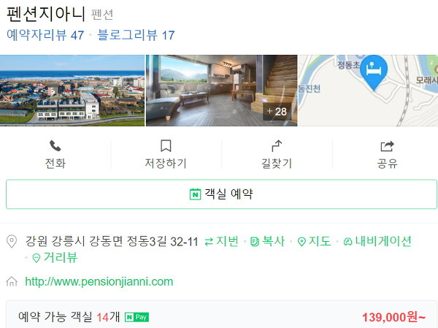The height and width of the screenshot is (328, 438).
Task: Tap the phone call icon (전화)
Action: click(x=55, y=145)
